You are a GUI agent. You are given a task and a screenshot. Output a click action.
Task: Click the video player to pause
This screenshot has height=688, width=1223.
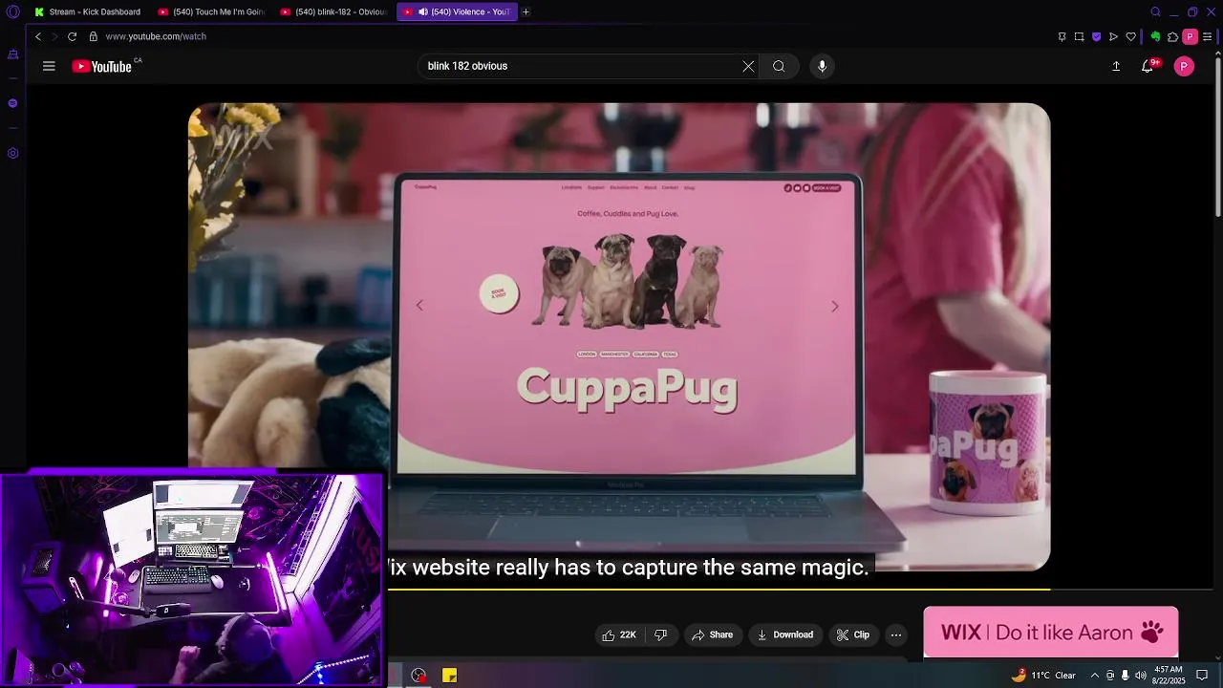(619, 336)
